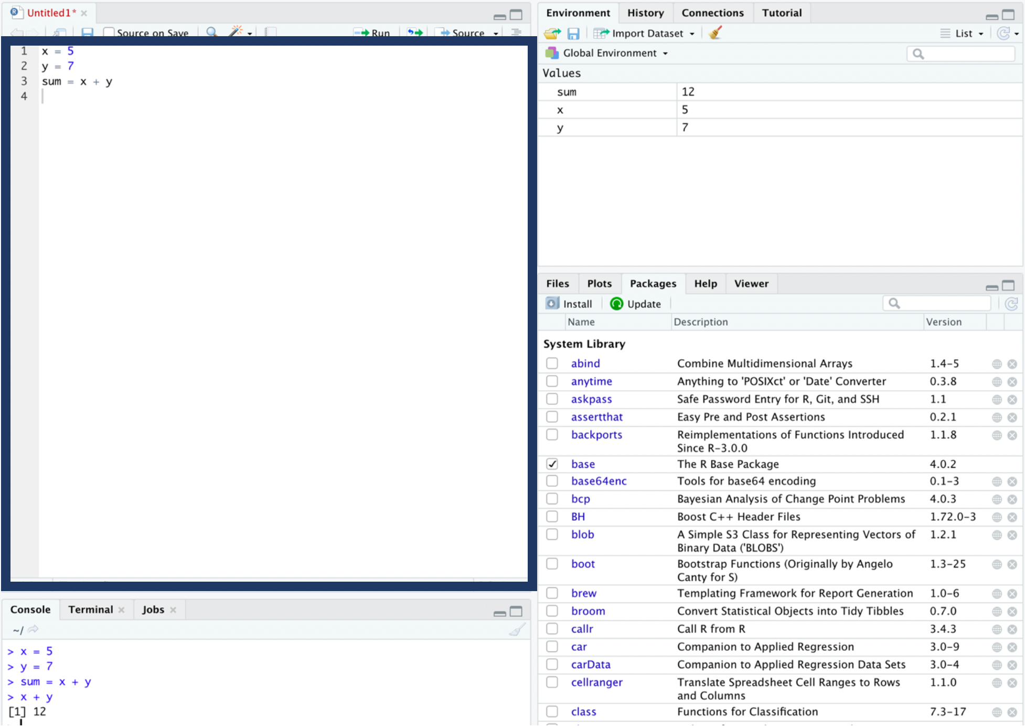Save the current script with the save icon
The image size is (1025, 728).
click(x=87, y=33)
